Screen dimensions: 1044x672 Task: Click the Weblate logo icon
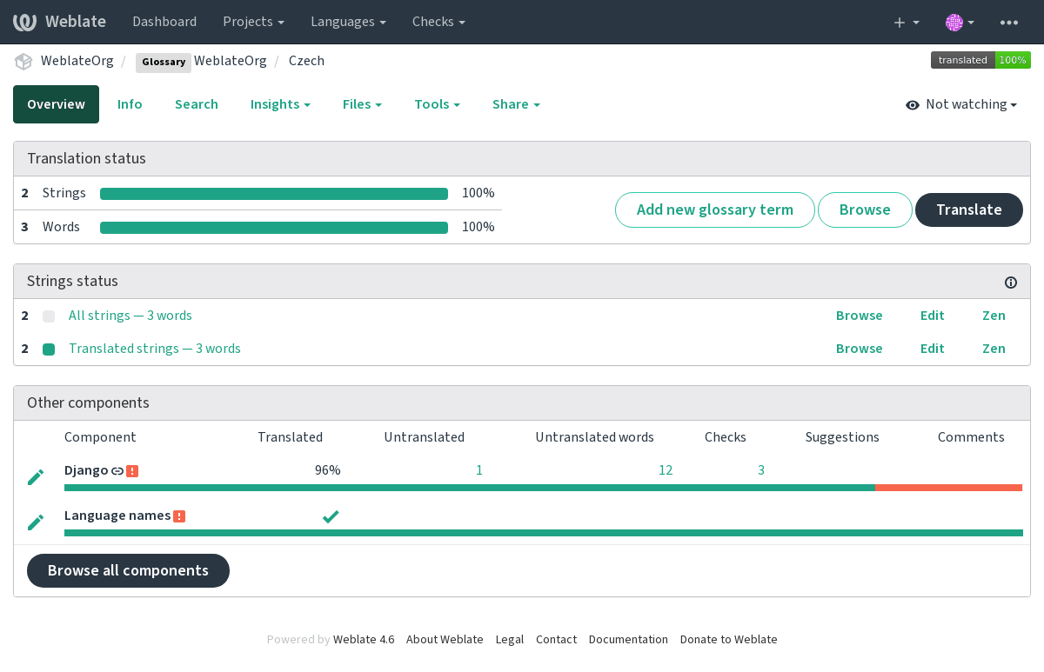point(25,22)
